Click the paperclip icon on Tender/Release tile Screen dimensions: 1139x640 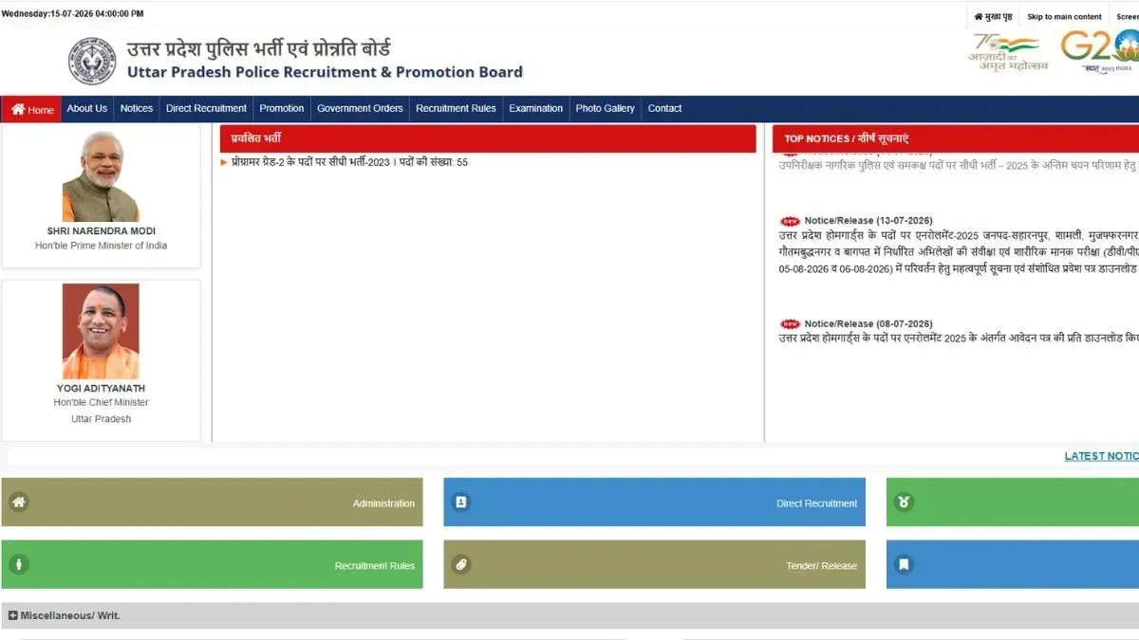point(461,564)
